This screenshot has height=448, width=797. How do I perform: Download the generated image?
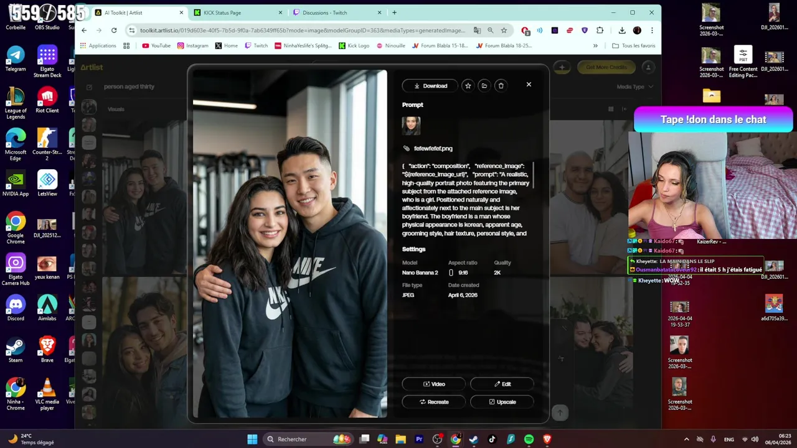click(430, 86)
